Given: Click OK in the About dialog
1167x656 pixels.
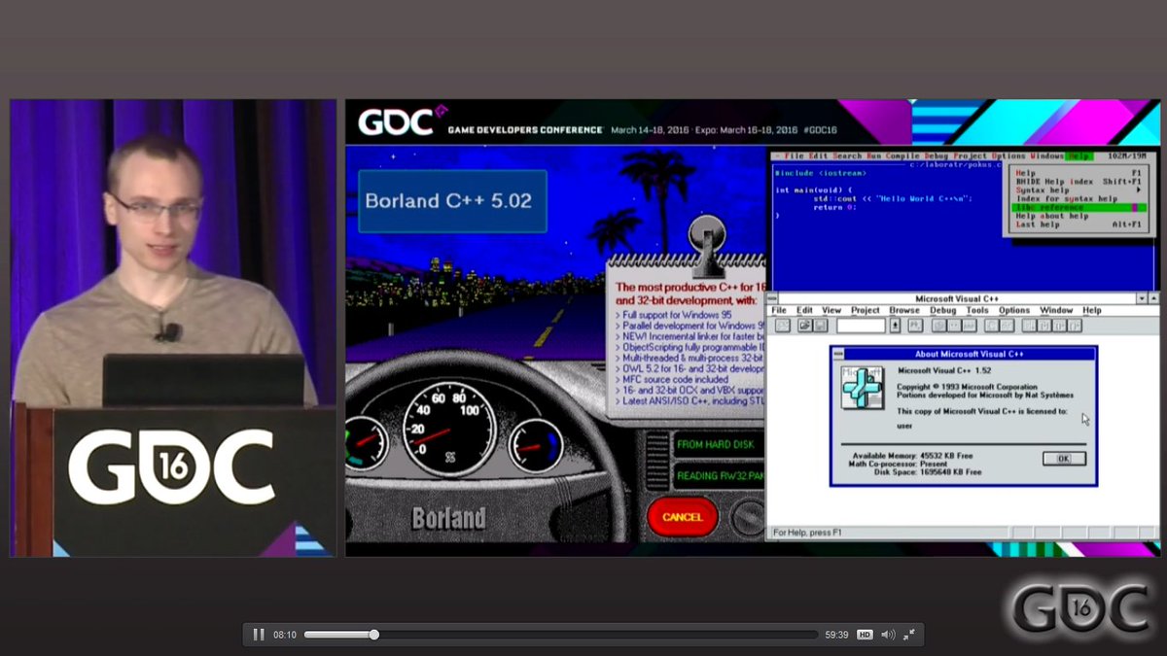Looking at the screenshot, I should click(x=1063, y=459).
